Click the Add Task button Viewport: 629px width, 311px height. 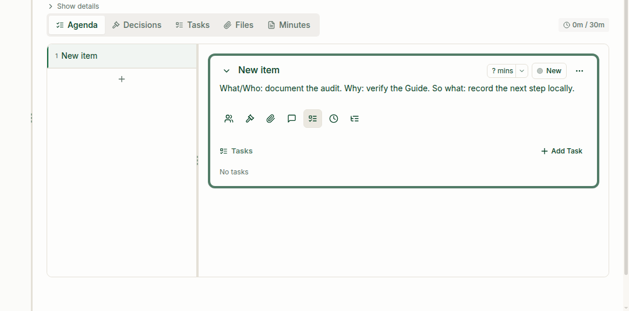point(561,151)
